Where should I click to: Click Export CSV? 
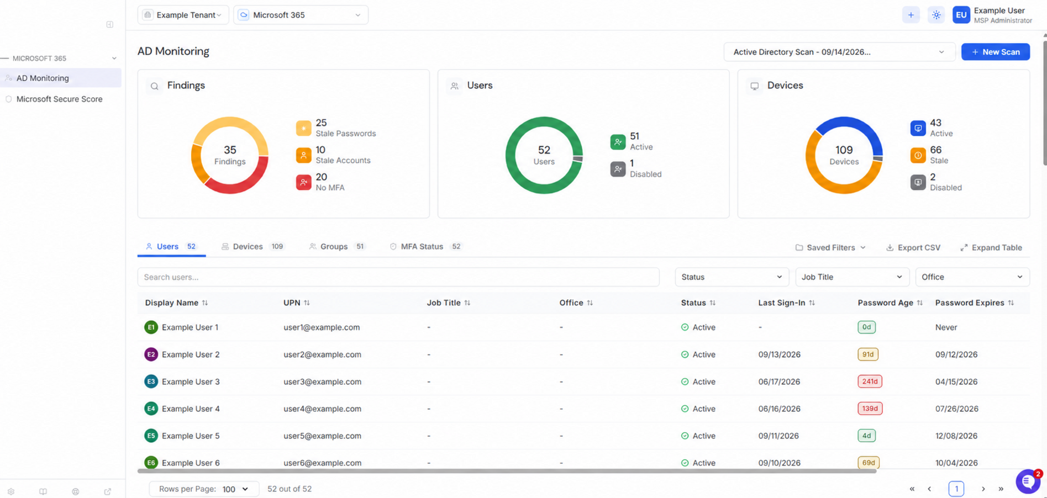[x=913, y=248]
